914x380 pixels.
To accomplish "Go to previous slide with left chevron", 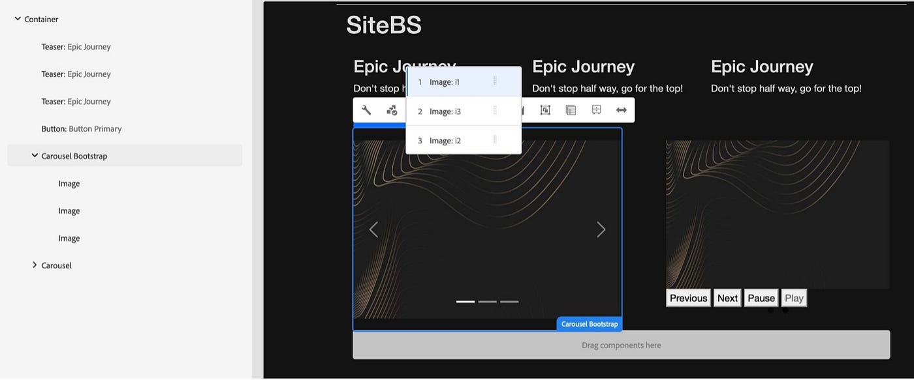I will click(x=373, y=229).
